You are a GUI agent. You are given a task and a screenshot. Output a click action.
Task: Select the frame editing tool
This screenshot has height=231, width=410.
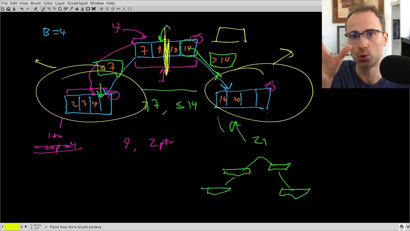click(x=88, y=9)
